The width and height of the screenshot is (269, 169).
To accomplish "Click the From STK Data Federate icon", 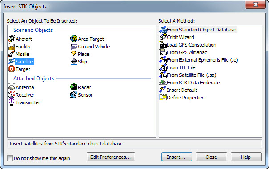I will point(163,83).
